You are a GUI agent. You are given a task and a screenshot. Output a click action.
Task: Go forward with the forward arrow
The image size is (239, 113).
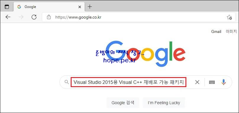[x=21, y=17]
